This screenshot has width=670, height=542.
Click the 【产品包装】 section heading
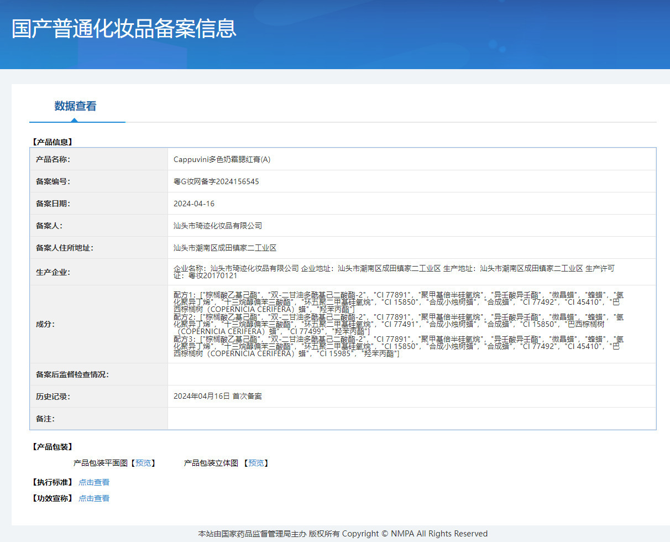53,447
